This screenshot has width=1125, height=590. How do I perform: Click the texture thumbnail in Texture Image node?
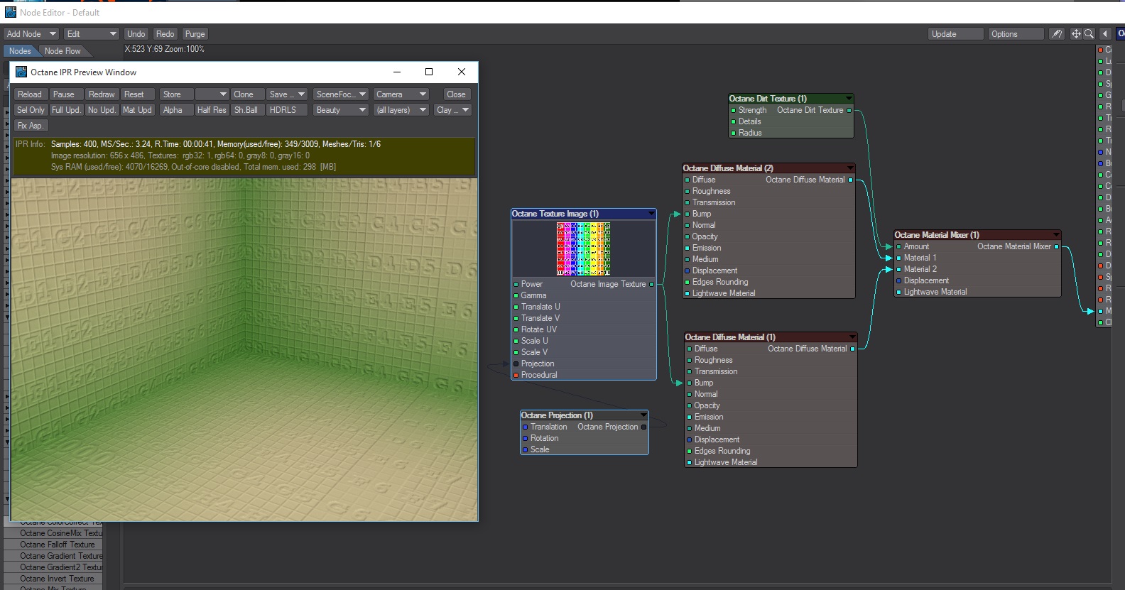pyautogui.click(x=584, y=248)
